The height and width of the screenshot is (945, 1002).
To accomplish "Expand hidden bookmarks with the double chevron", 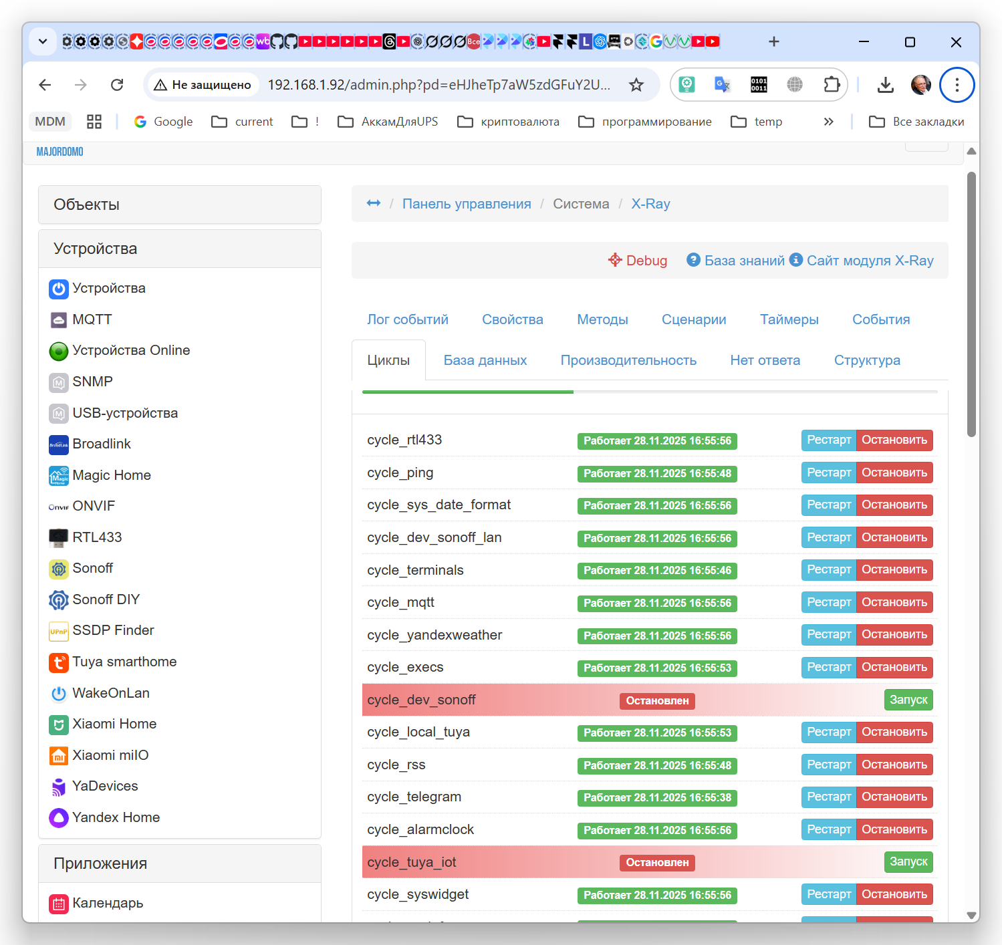I will pos(828,122).
